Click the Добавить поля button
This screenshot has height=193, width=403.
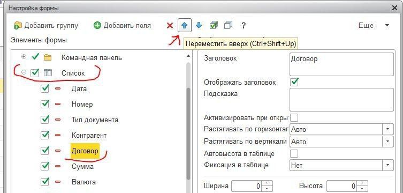tap(123, 26)
